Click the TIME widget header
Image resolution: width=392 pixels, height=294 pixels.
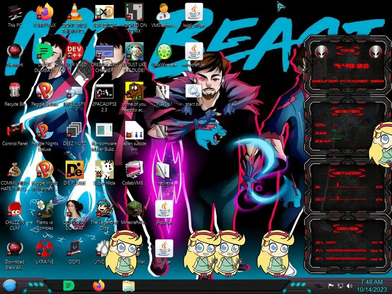click(x=347, y=51)
